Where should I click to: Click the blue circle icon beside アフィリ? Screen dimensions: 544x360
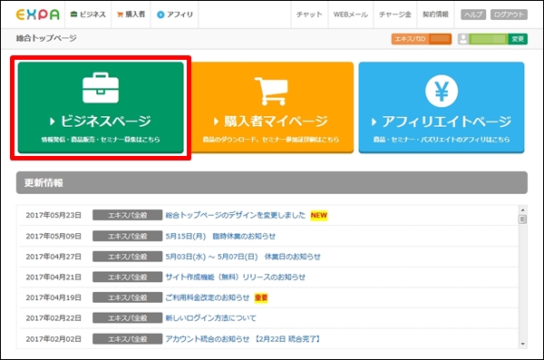pos(160,15)
